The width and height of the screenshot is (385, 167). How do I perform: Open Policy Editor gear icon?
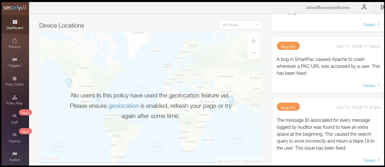[15, 79]
